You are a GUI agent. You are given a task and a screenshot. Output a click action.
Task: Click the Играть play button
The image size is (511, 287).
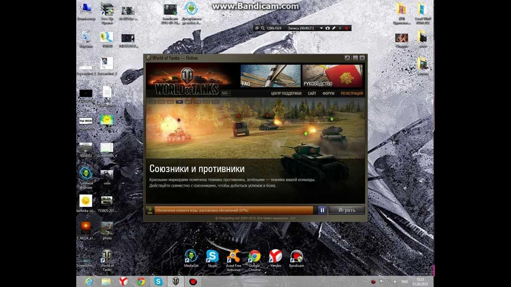347,210
